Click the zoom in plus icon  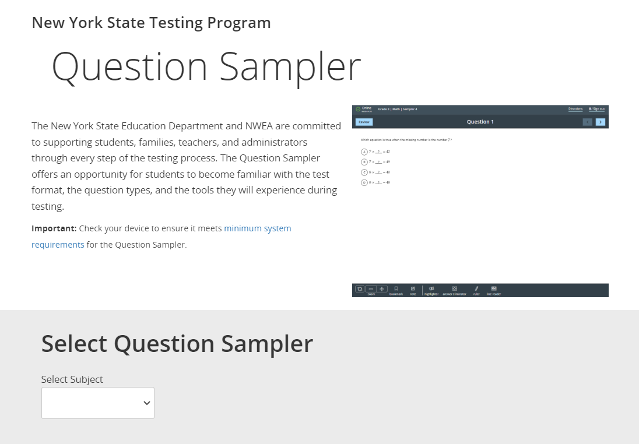382,288
